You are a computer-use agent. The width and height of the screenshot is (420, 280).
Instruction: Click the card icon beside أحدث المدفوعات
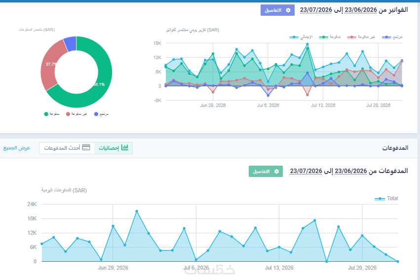click(x=86, y=147)
